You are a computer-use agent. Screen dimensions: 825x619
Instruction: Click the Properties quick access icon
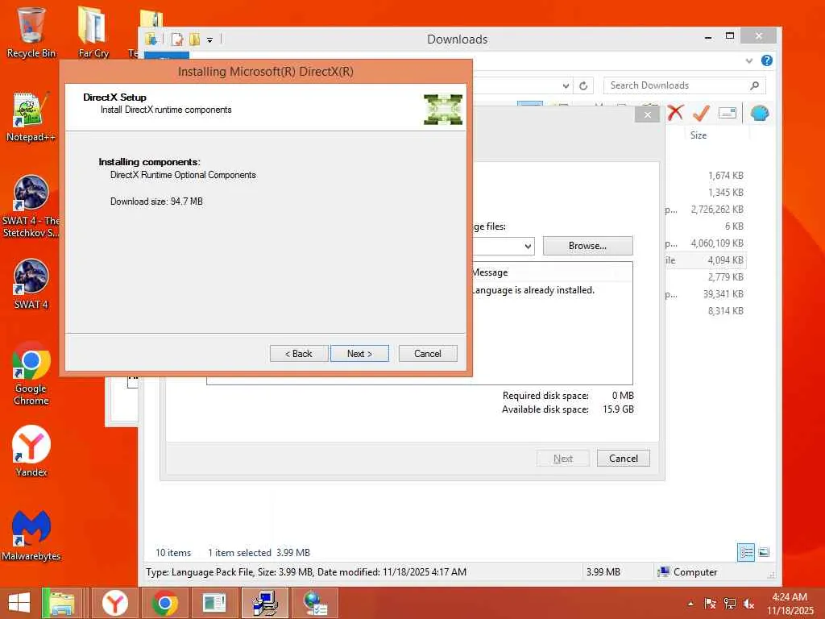click(x=178, y=39)
